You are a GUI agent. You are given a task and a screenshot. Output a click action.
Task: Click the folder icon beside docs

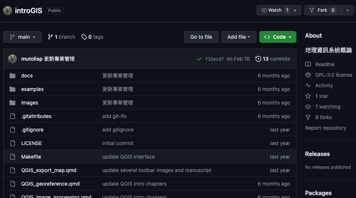click(12, 76)
